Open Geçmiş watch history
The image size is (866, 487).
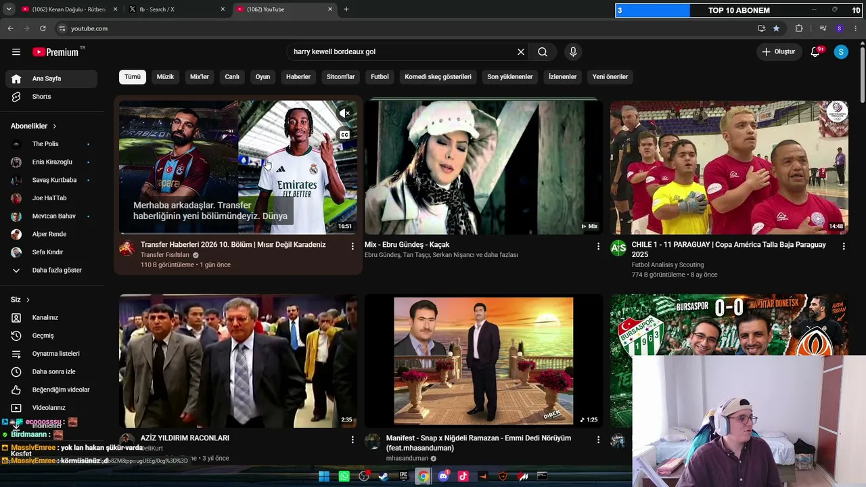(x=51, y=335)
